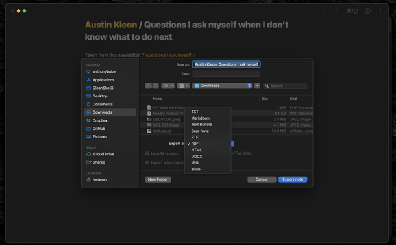Navigate back with toolbar arrow
The height and width of the screenshot is (245, 396).
325,11
